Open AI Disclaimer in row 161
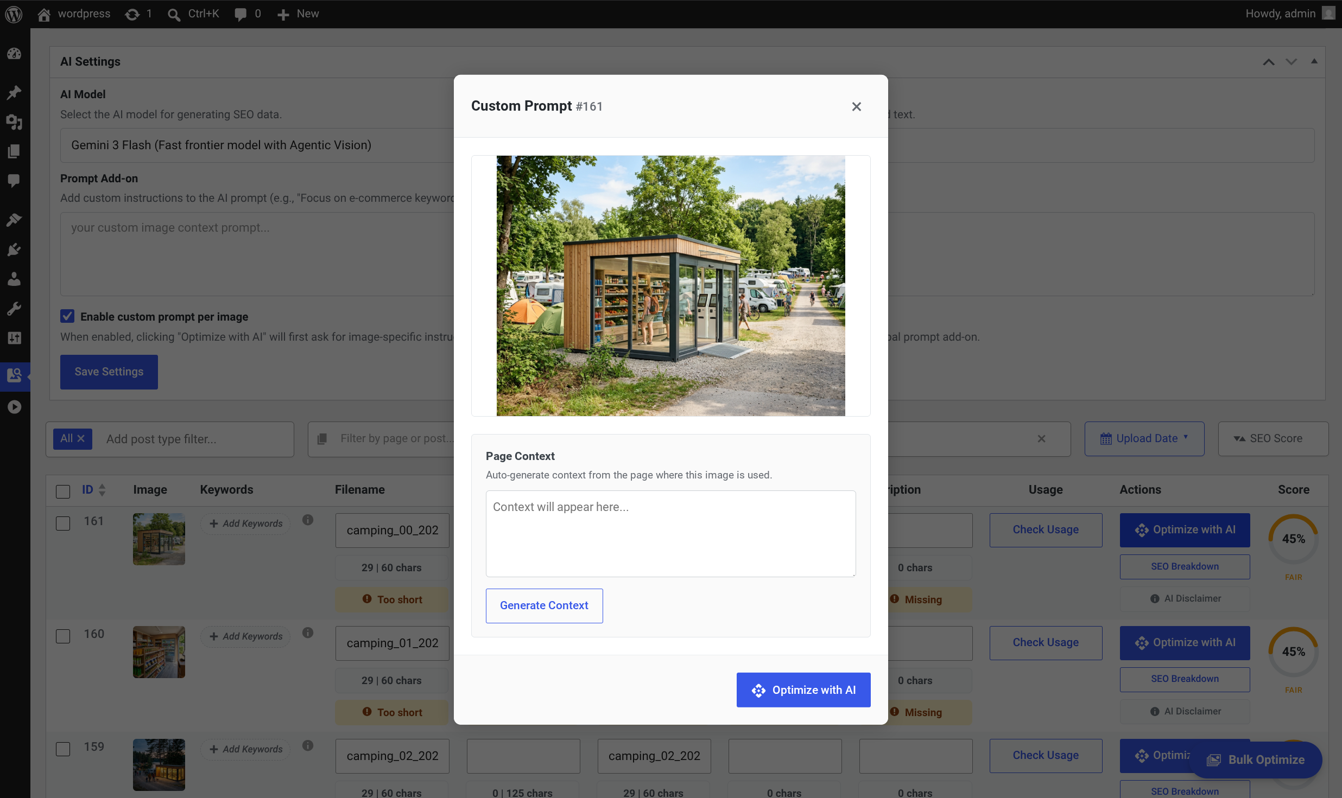Screen dimensions: 1342x798 (1185, 599)
